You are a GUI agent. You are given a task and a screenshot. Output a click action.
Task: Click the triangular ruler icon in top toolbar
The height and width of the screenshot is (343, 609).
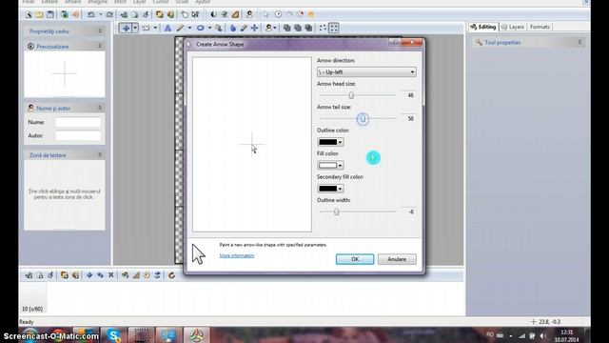235,15
